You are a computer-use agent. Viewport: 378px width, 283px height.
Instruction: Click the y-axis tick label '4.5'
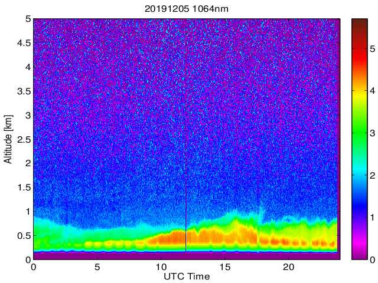(24, 43)
